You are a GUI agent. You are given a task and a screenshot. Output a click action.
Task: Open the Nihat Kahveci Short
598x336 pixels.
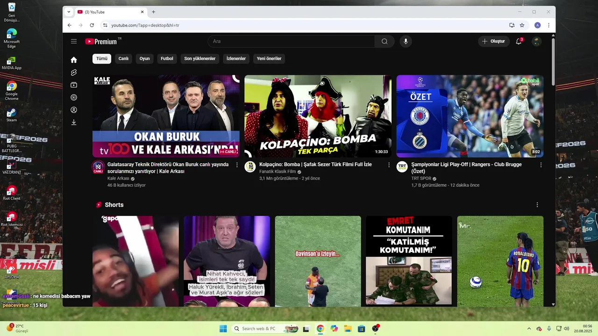[227, 261]
